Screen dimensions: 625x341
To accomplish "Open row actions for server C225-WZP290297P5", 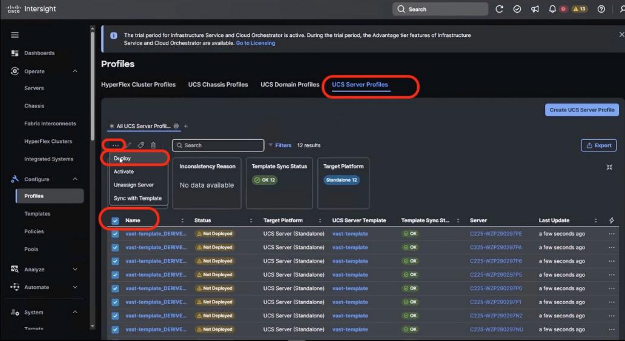I will pos(612,275).
